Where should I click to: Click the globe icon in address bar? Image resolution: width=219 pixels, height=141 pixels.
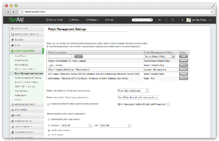22,12
